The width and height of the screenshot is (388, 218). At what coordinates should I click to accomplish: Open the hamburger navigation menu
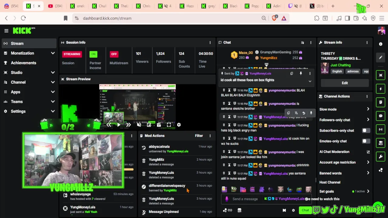pyautogui.click(x=6, y=31)
